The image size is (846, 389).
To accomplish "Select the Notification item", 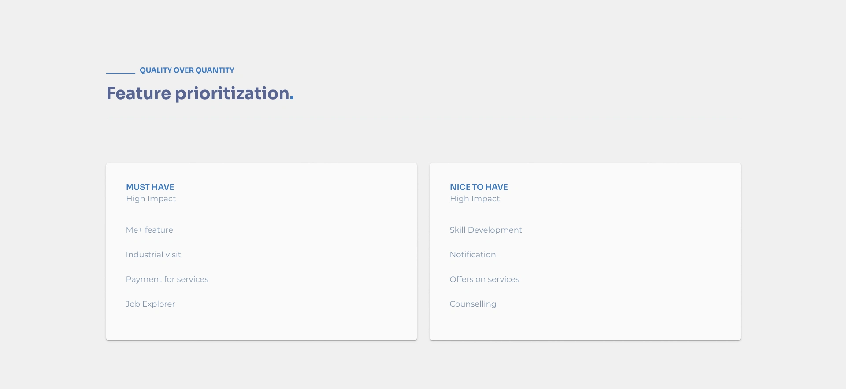I will coord(473,255).
